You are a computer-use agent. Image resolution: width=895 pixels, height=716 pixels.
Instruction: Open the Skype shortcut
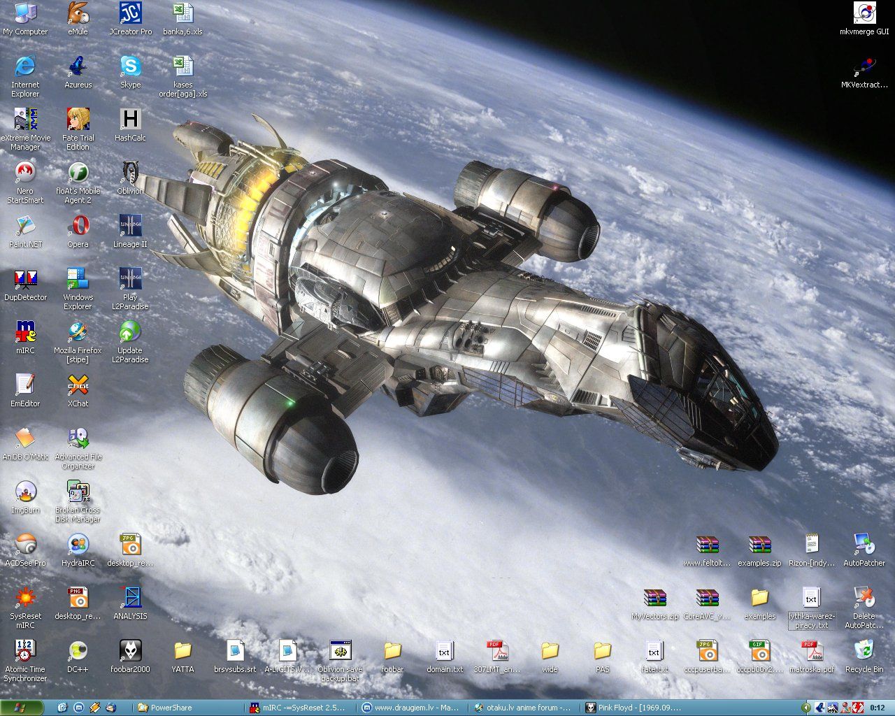130,72
